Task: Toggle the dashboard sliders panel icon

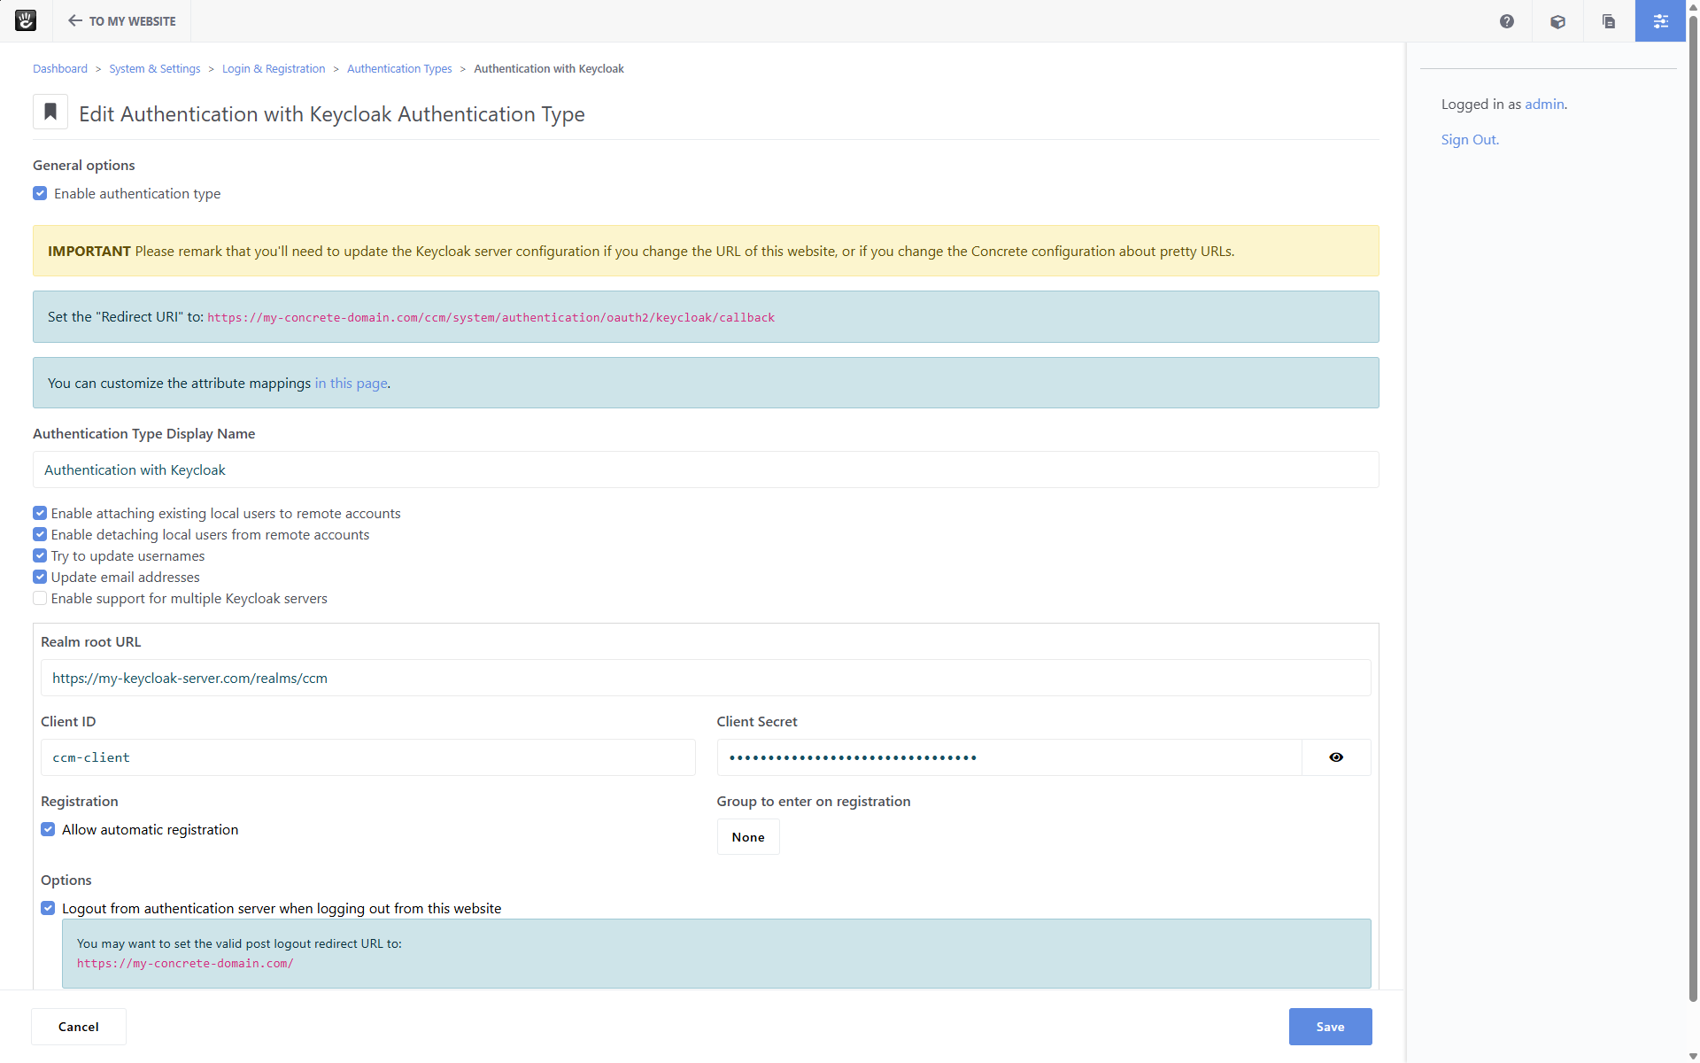Action: pos(1660,21)
